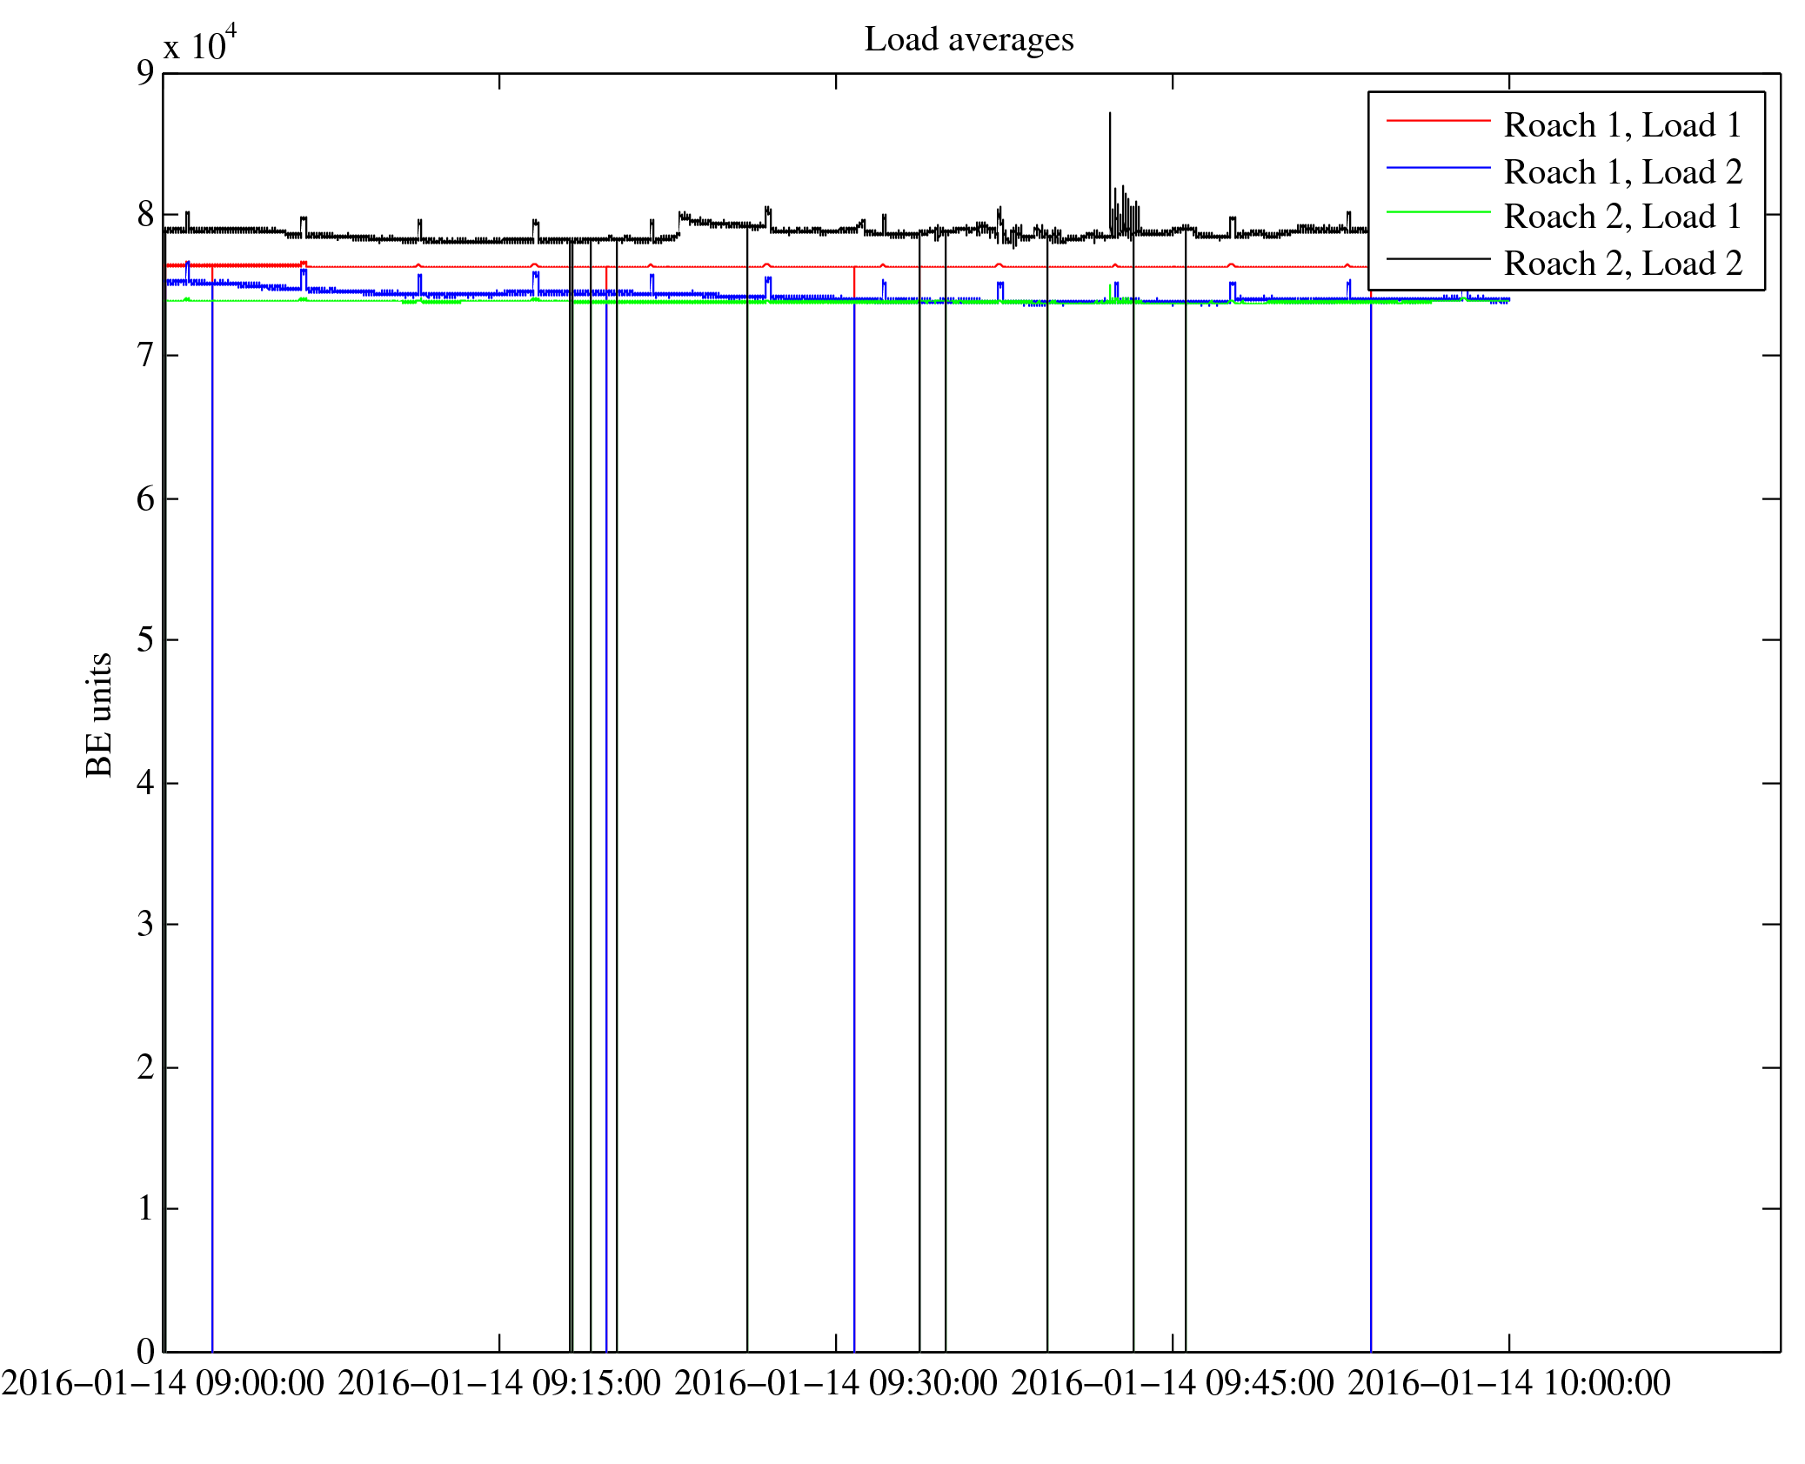1805x1464 pixels.
Task: Click the red line sample in legend
Action: pos(1437,120)
